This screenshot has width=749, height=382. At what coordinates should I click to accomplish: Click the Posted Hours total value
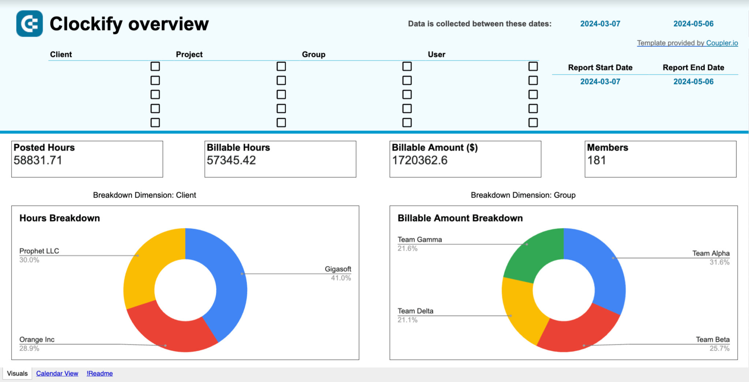click(x=38, y=160)
